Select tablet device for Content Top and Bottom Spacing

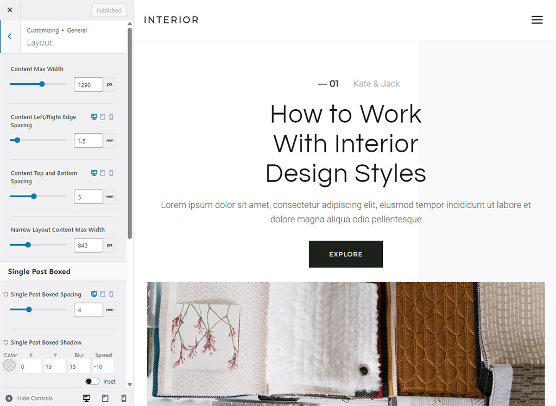click(x=103, y=173)
